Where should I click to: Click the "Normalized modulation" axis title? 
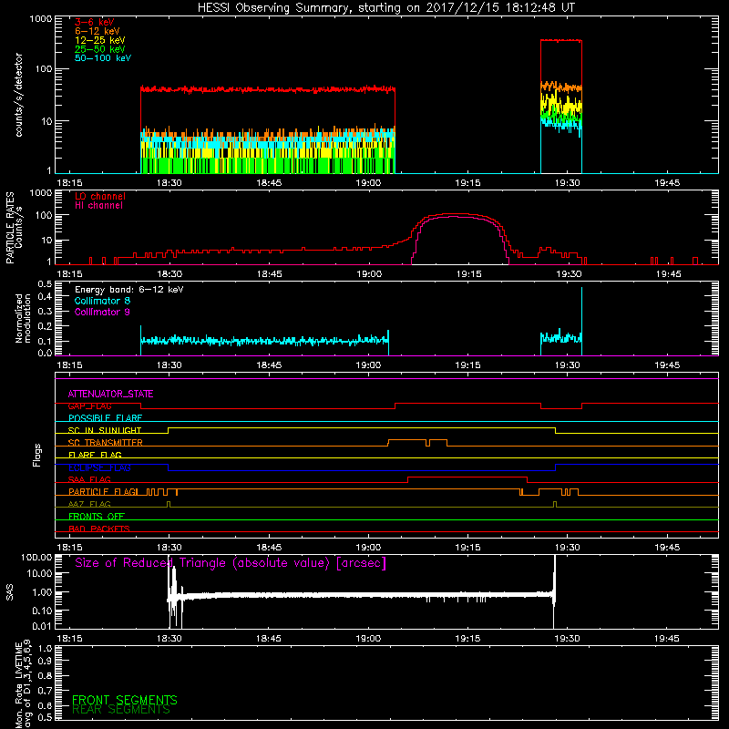24,318
